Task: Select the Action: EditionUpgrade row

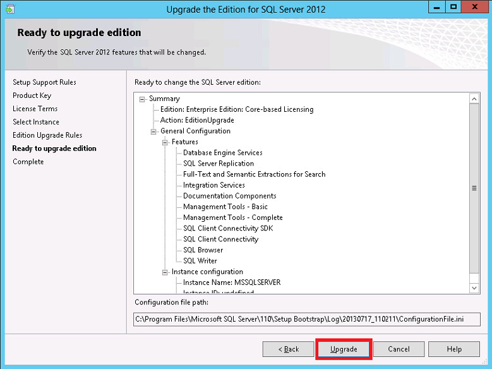Action: coord(197,120)
